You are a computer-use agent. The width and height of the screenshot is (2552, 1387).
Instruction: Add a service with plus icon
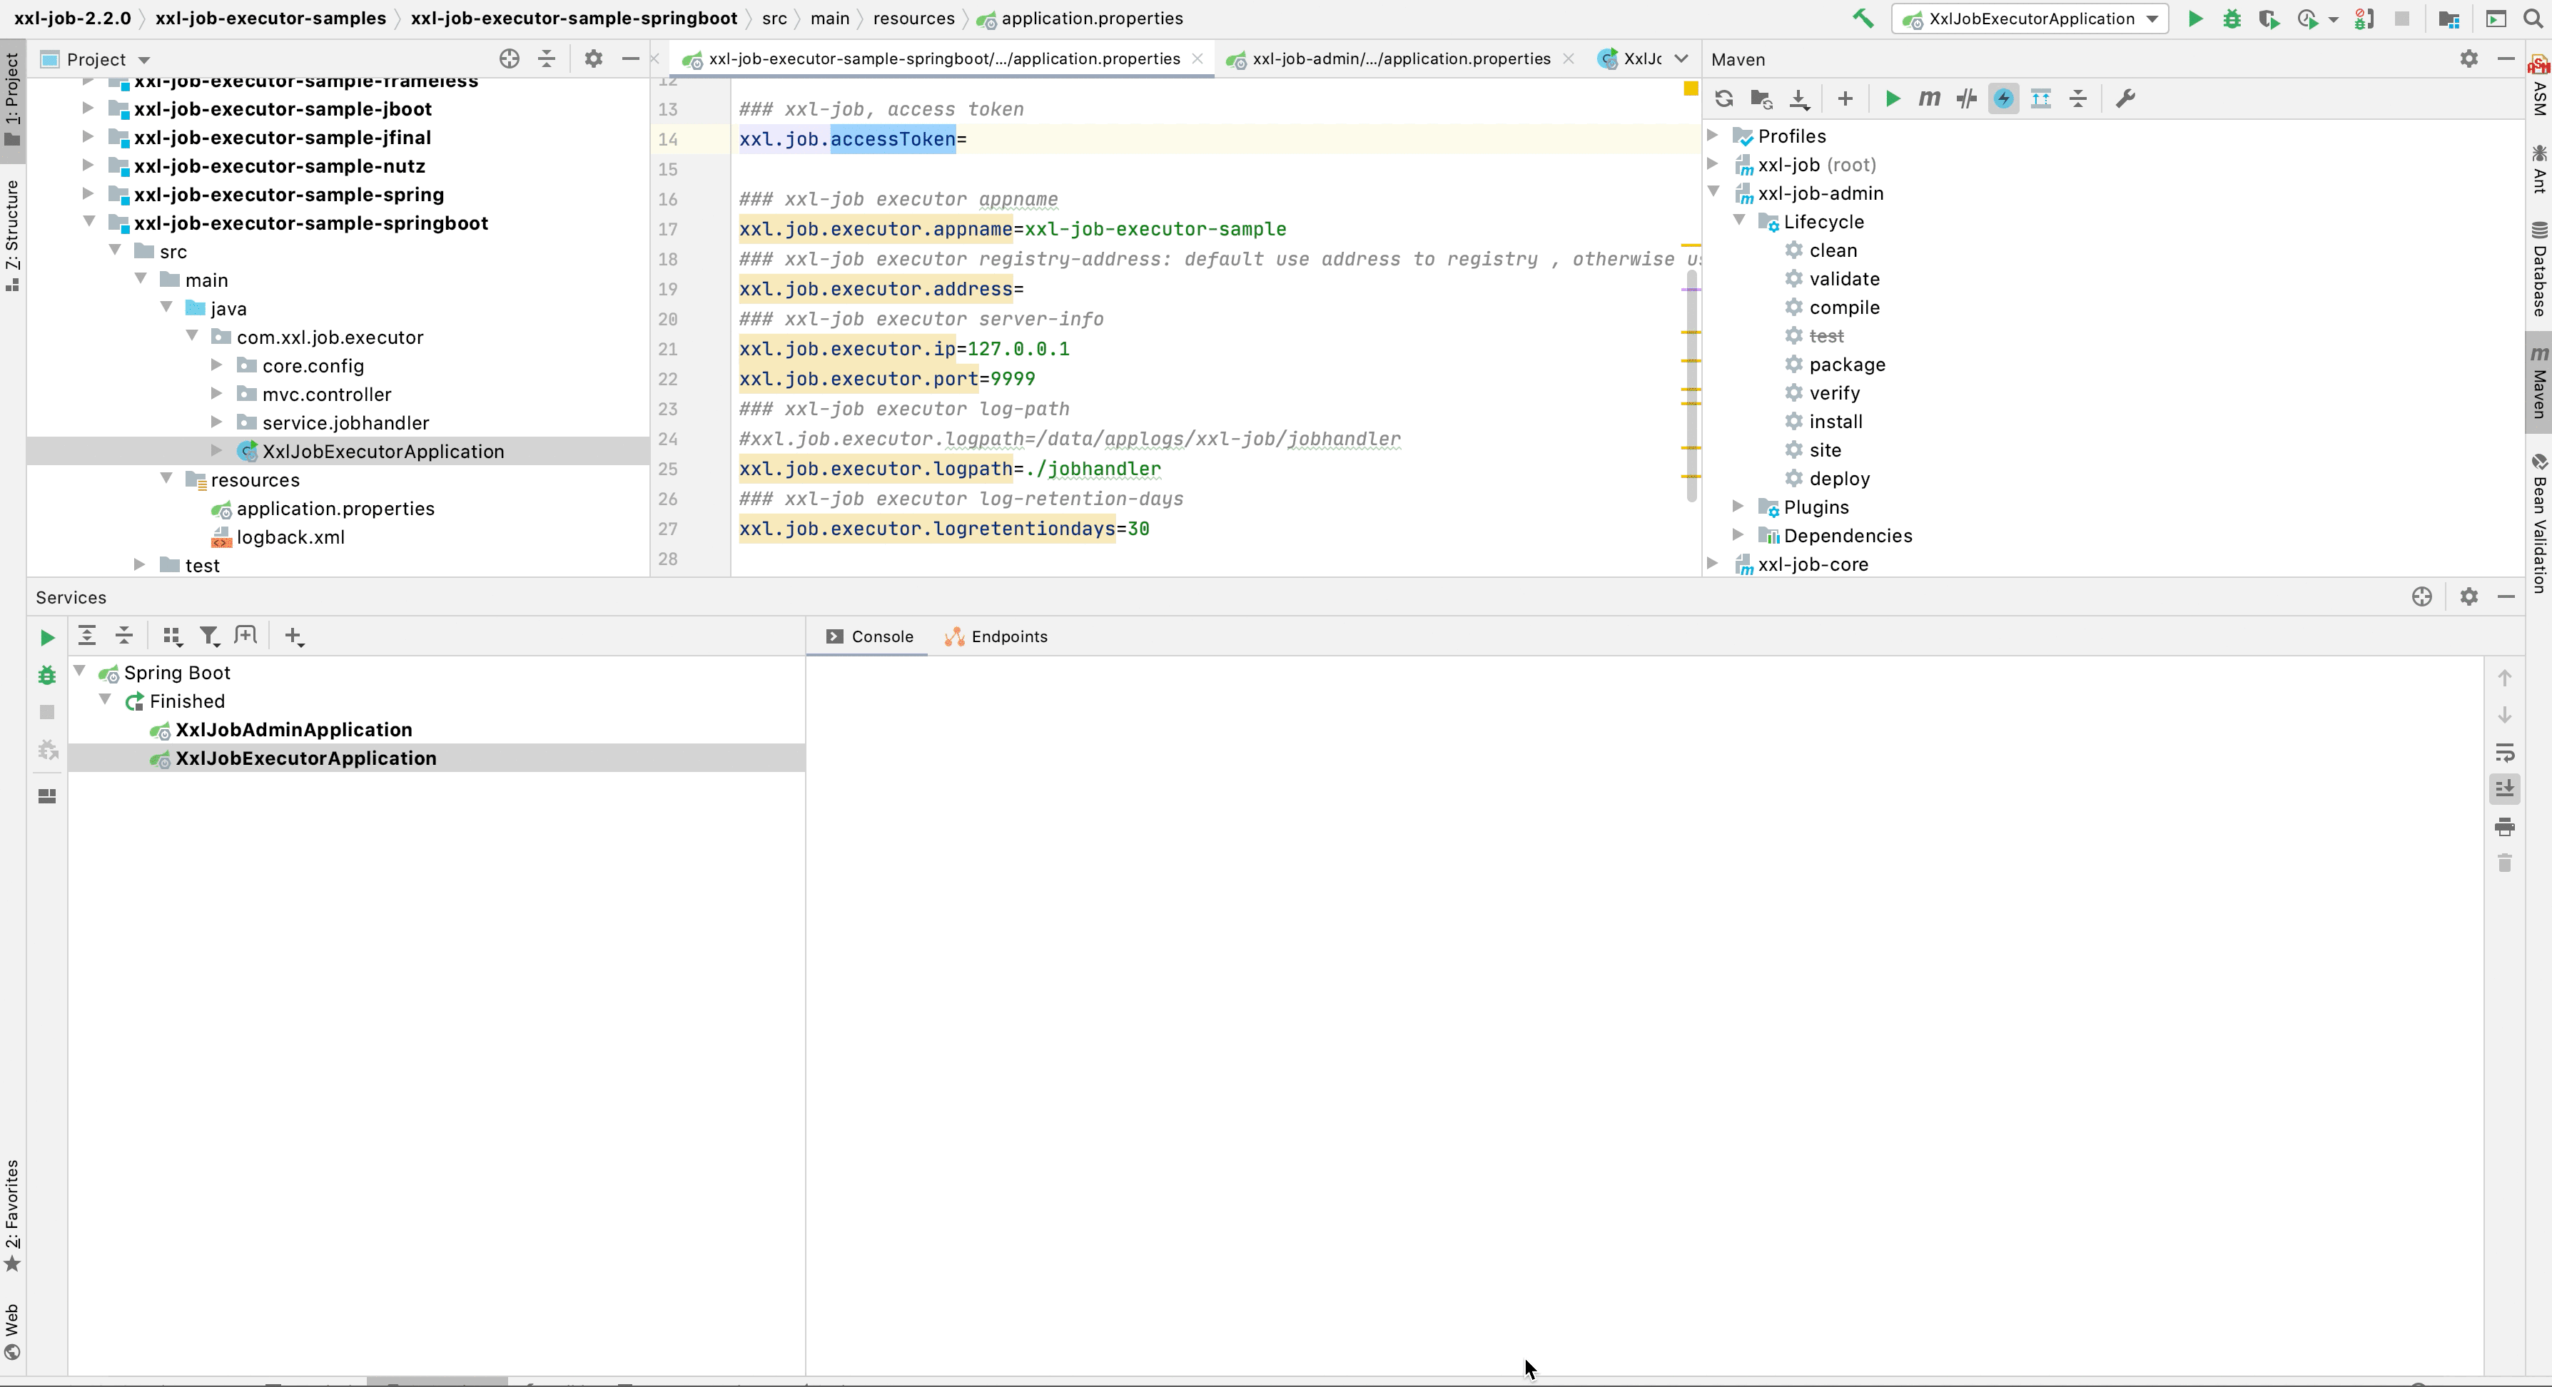[294, 636]
